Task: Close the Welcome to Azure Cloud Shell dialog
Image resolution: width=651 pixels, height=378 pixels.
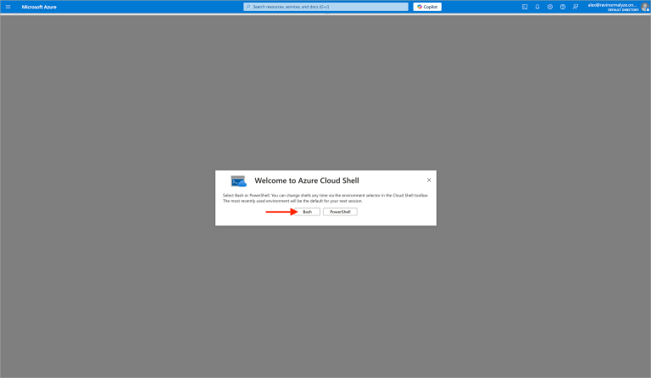Action: (x=429, y=180)
